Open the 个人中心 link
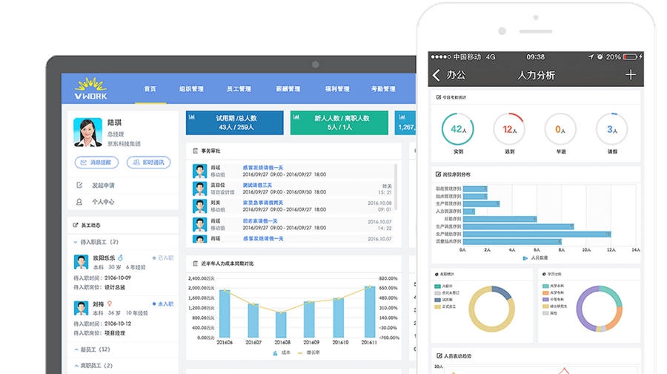Viewport: 667px width, 374px height. click(103, 202)
